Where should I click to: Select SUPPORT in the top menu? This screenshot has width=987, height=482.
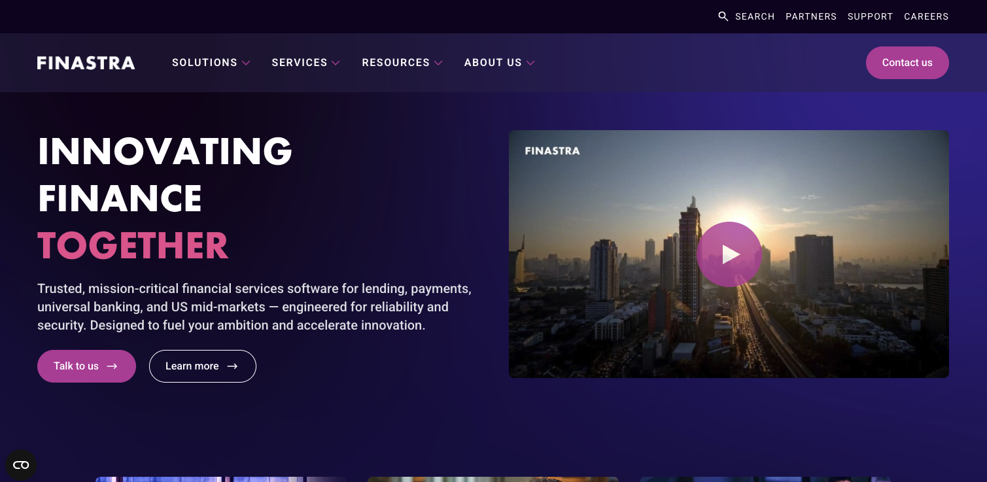tap(870, 16)
